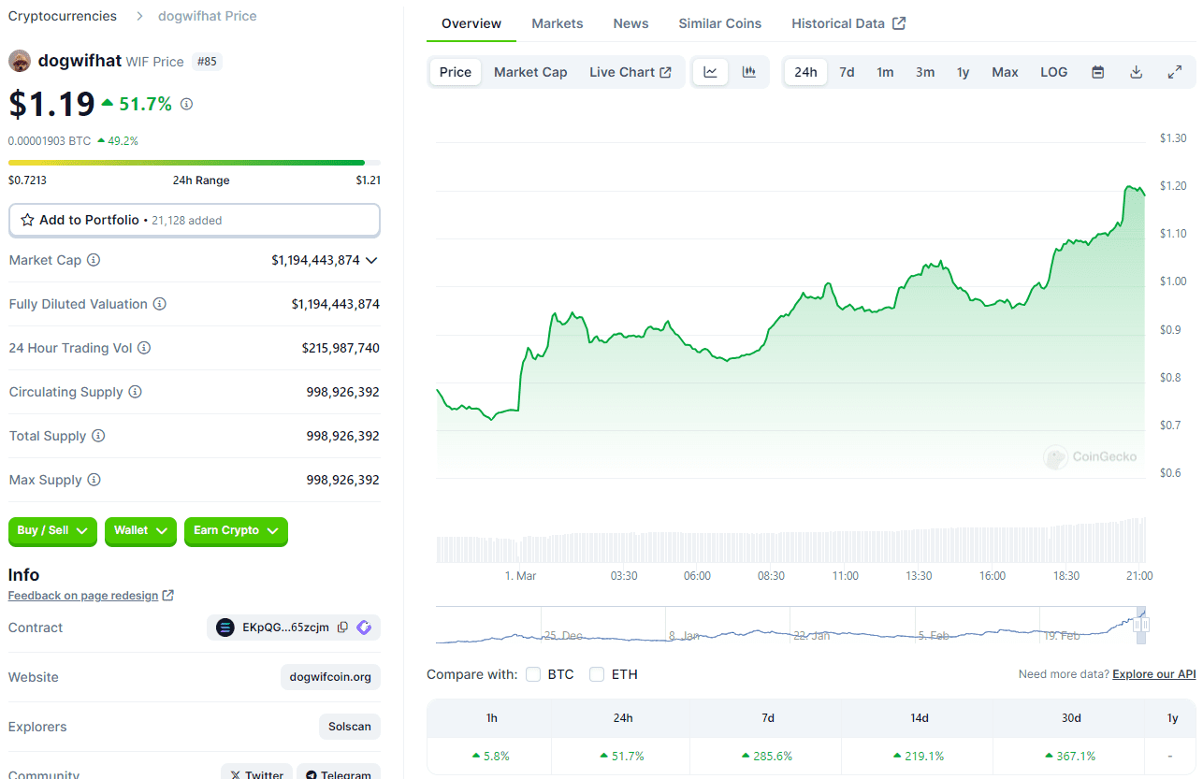Open the Buy / Sell dropdown

click(52, 531)
